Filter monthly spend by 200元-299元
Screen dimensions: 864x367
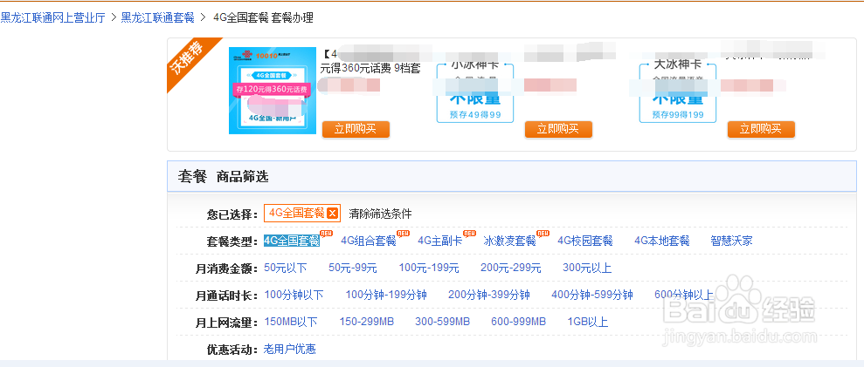[511, 268]
